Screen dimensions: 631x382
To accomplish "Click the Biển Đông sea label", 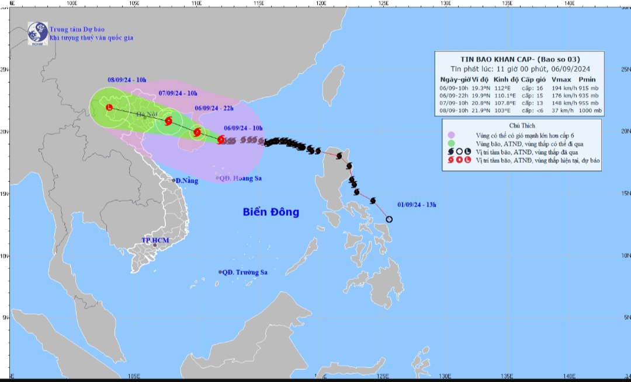I will (271, 212).
